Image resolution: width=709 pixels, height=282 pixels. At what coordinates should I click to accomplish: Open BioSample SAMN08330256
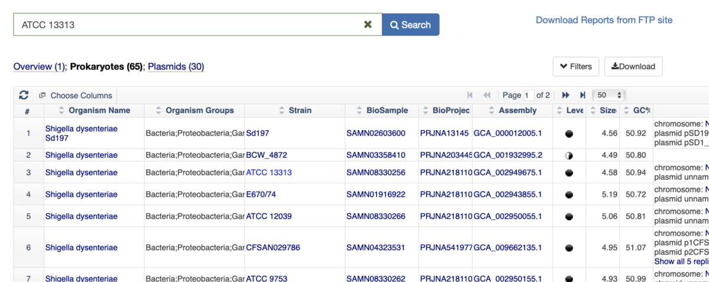(376, 173)
